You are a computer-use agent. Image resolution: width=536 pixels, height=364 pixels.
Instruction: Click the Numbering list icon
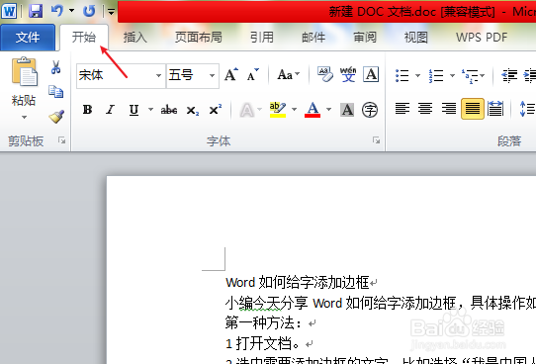(x=436, y=75)
